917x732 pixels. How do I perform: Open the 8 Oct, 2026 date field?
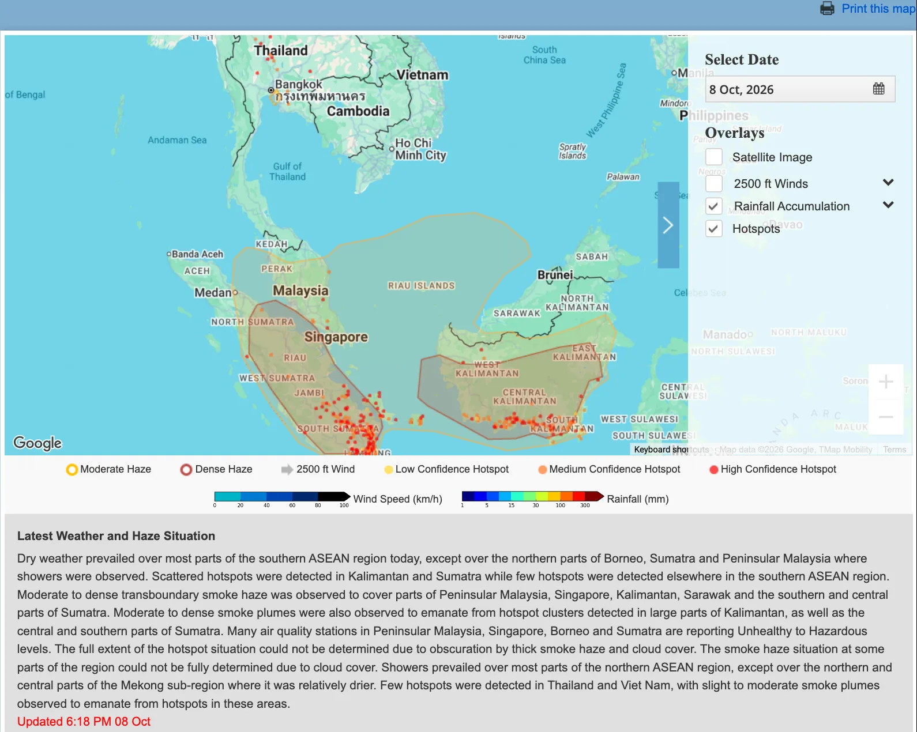tap(801, 89)
